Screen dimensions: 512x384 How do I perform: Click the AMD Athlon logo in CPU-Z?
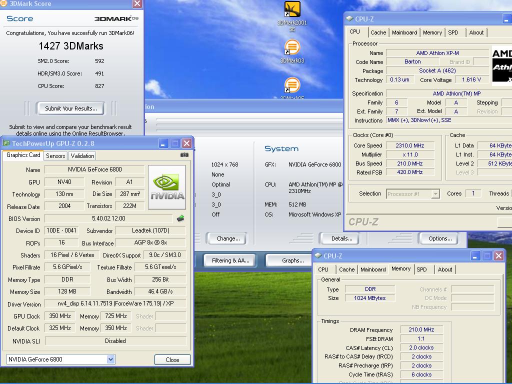[x=502, y=65]
